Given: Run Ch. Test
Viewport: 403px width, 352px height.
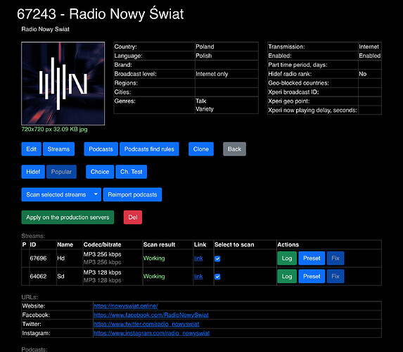Looking at the screenshot, I should 132,172.
